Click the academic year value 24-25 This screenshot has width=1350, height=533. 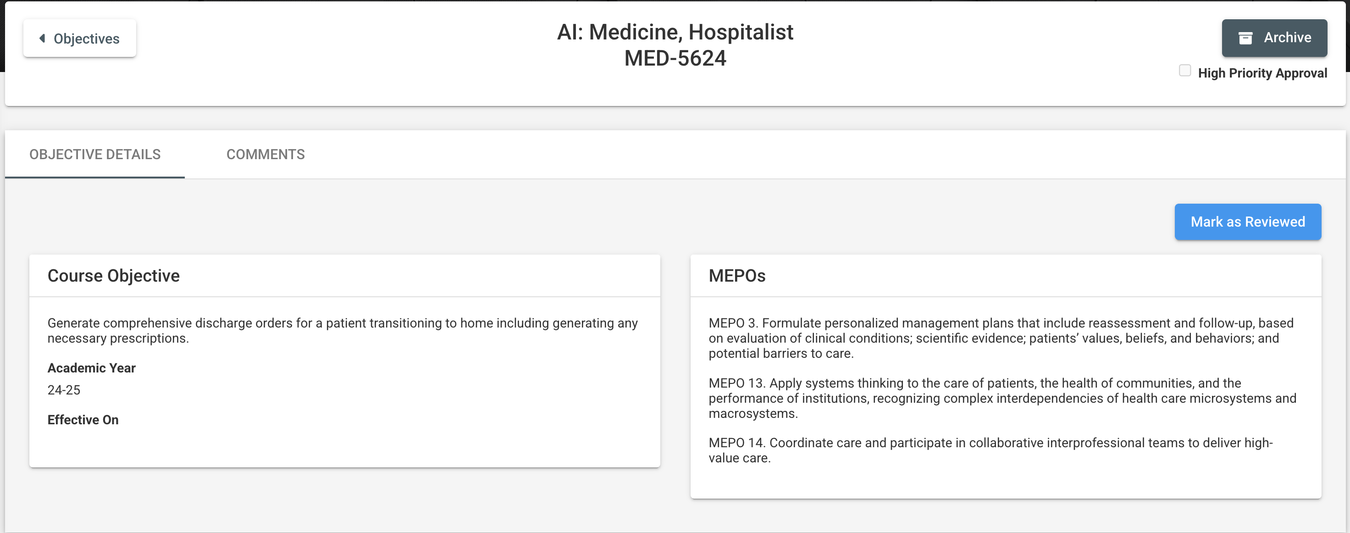click(x=64, y=390)
